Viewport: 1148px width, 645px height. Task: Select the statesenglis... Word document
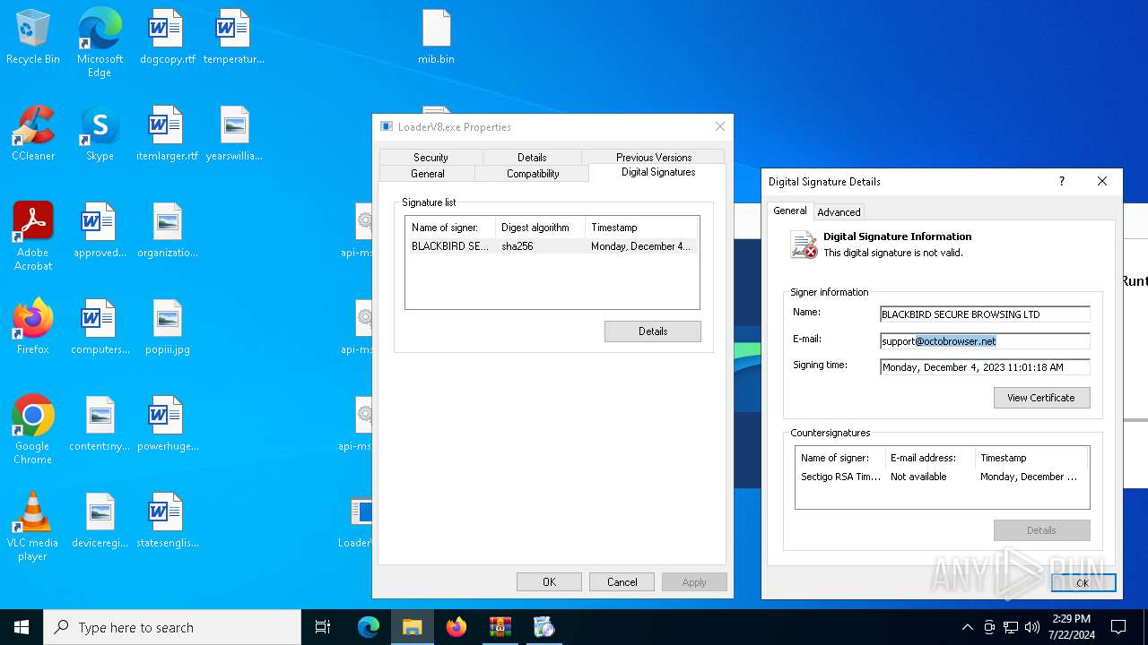click(167, 521)
